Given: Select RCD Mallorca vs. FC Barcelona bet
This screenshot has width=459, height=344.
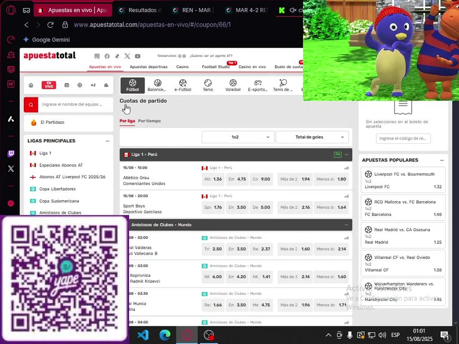Looking at the screenshot, I should click(x=403, y=208).
